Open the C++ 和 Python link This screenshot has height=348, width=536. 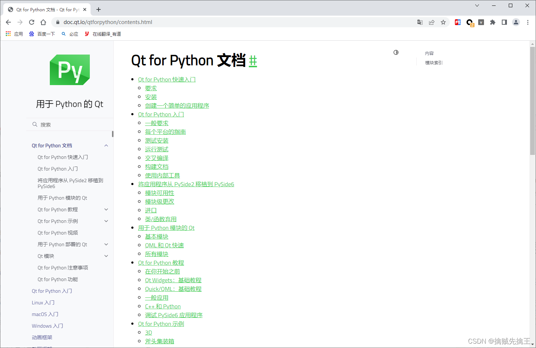point(163,306)
